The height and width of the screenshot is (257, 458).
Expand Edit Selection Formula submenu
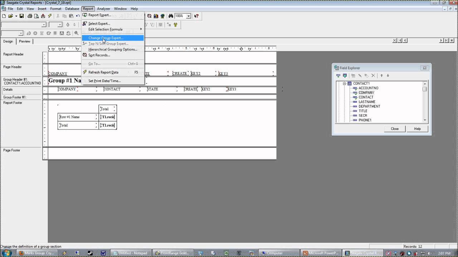click(x=113, y=29)
